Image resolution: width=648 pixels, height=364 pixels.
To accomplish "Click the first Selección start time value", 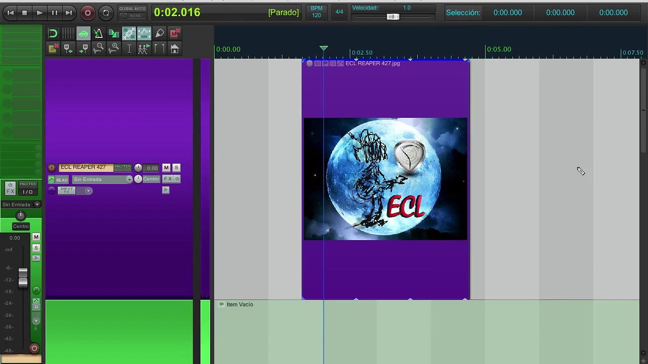I will click(507, 13).
